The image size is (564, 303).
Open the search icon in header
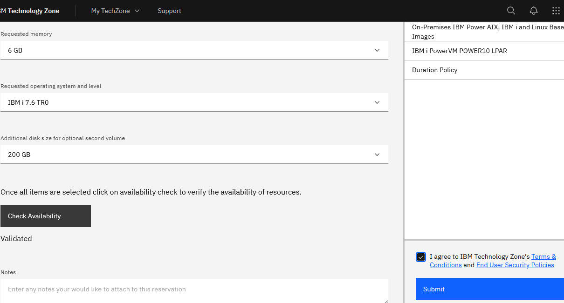pos(511,11)
